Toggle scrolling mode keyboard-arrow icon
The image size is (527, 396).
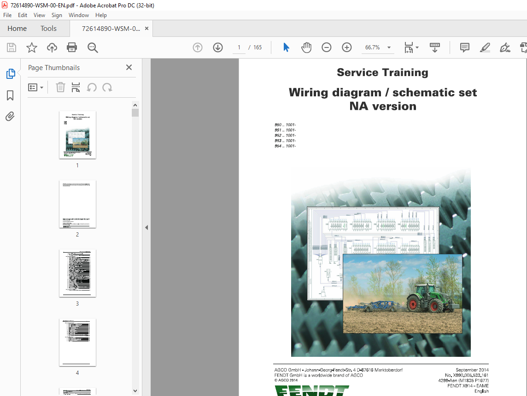(x=434, y=47)
